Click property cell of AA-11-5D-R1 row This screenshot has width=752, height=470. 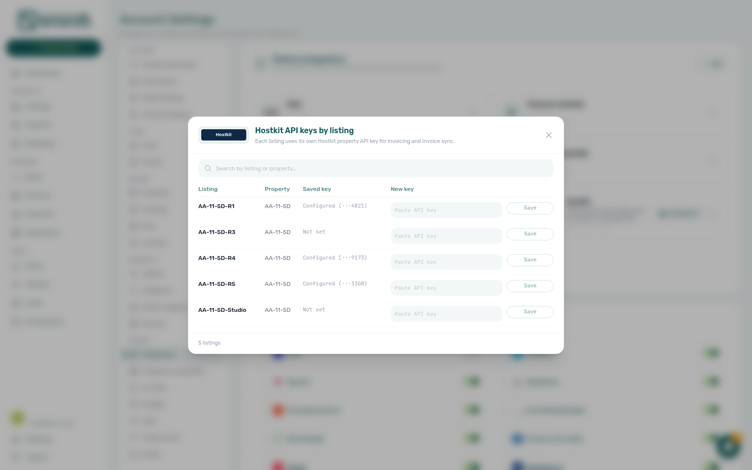pos(278,206)
